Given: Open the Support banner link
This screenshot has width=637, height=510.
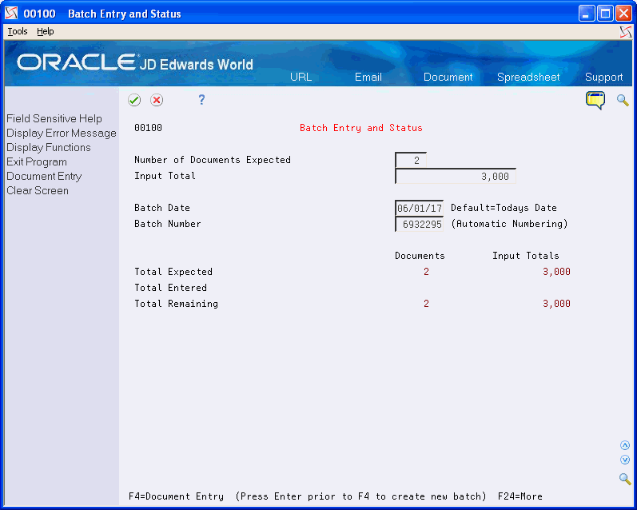Looking at the screenshot, I should [x=603, y=77].
